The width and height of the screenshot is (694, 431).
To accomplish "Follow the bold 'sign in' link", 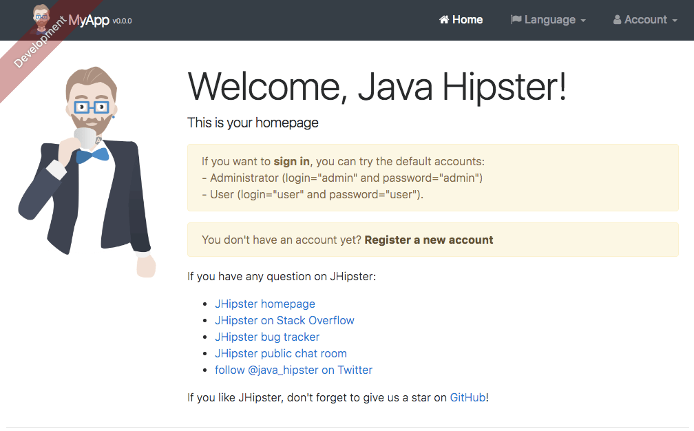I will point(291,162).
